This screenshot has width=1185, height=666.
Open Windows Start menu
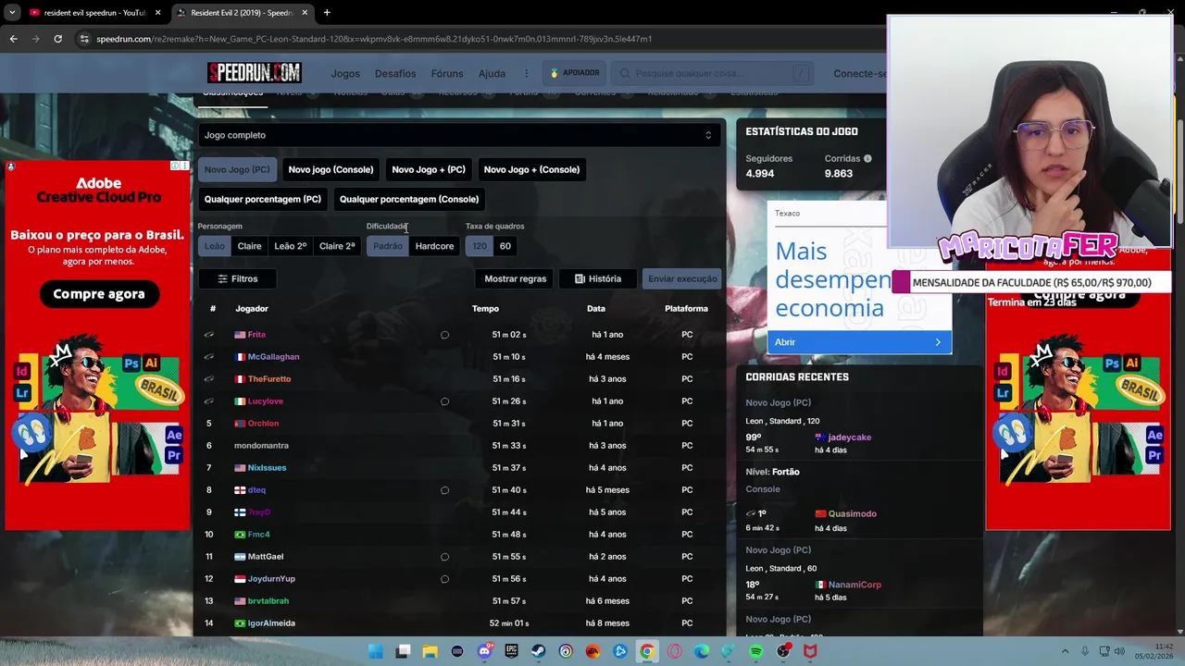[x=376, y=651]
